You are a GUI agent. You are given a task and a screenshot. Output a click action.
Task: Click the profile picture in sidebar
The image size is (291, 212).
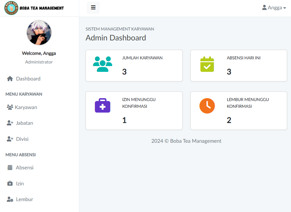point(39,33)
